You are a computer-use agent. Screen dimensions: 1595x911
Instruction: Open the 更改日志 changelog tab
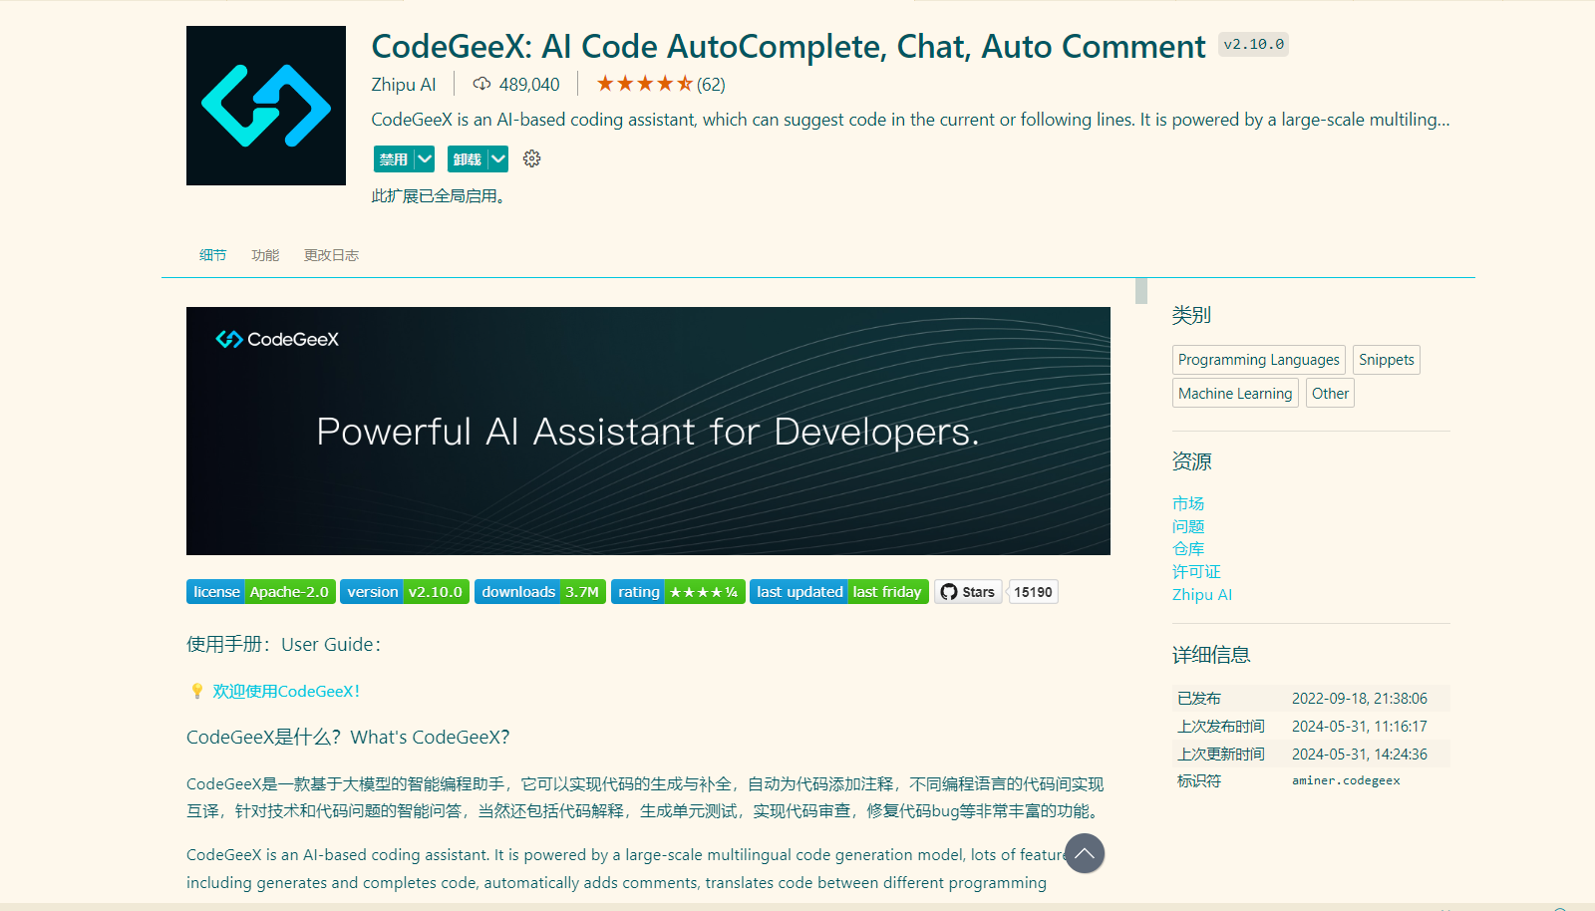331,255
